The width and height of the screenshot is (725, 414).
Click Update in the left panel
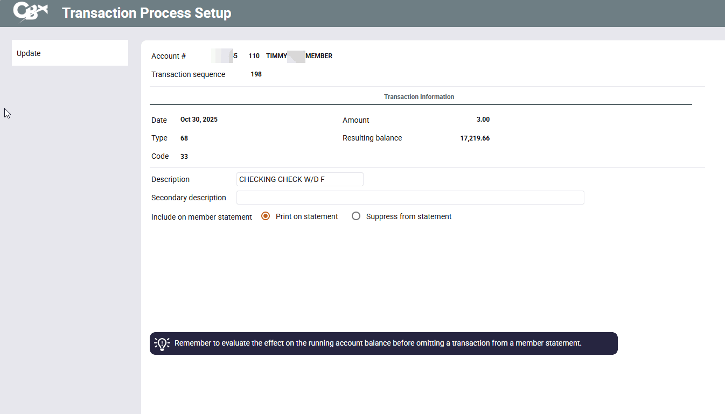pos(29,53)
